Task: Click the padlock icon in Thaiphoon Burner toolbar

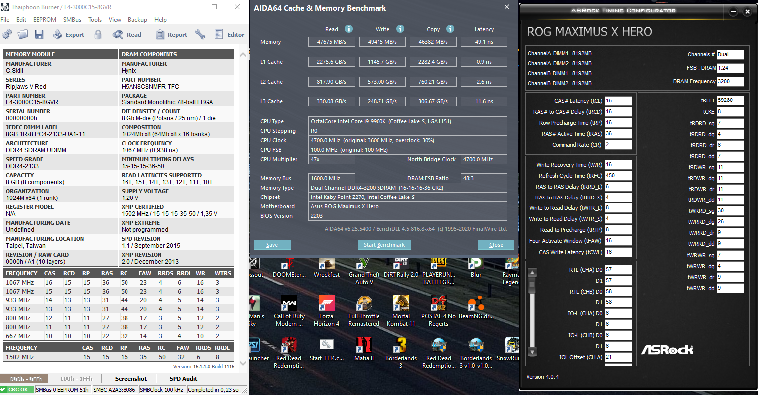Action: click(98, 34)
